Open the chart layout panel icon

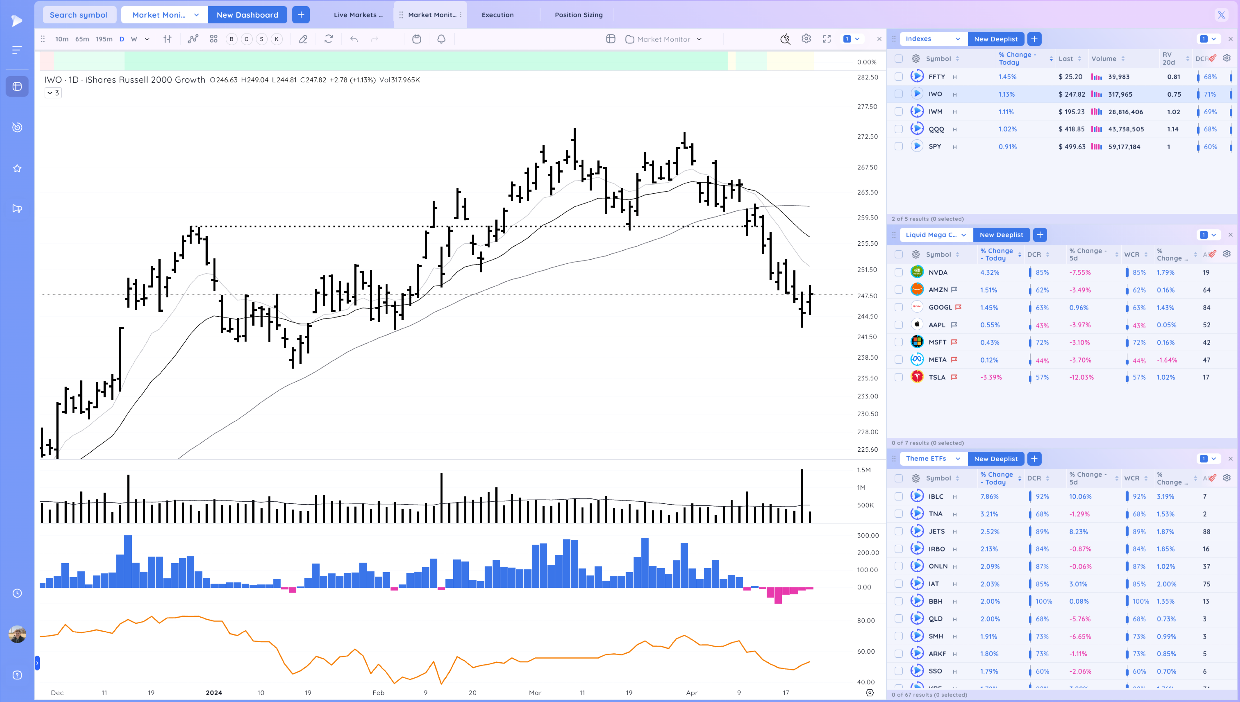pyautogui.click(x=611, y=39)
